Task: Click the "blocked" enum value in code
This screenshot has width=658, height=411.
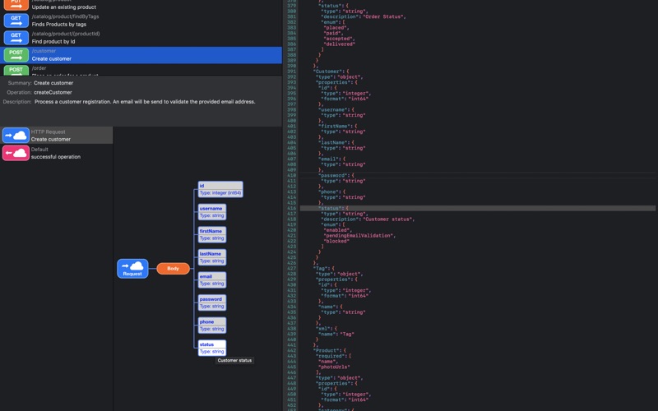Action: click(336, 241)
